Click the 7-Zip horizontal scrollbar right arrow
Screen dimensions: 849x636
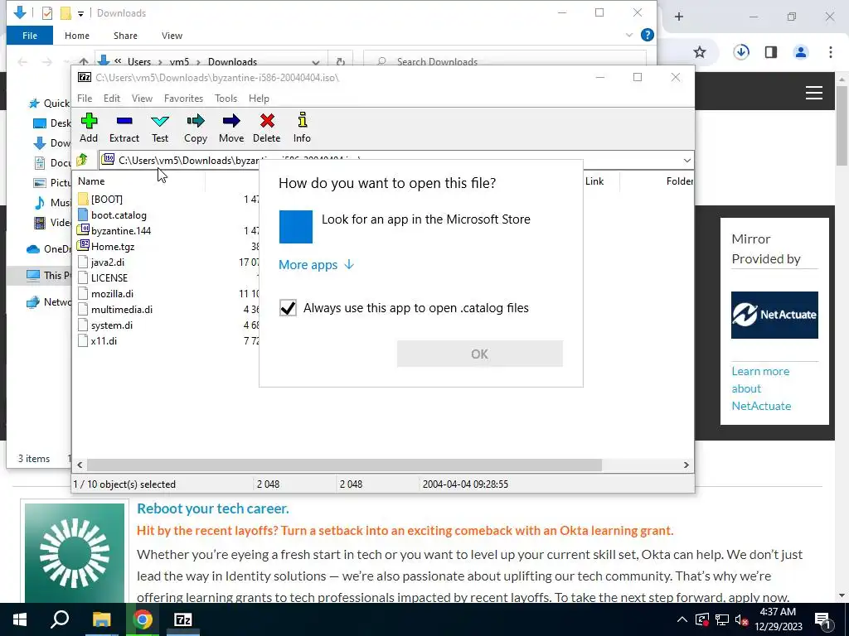click(686, 465)
